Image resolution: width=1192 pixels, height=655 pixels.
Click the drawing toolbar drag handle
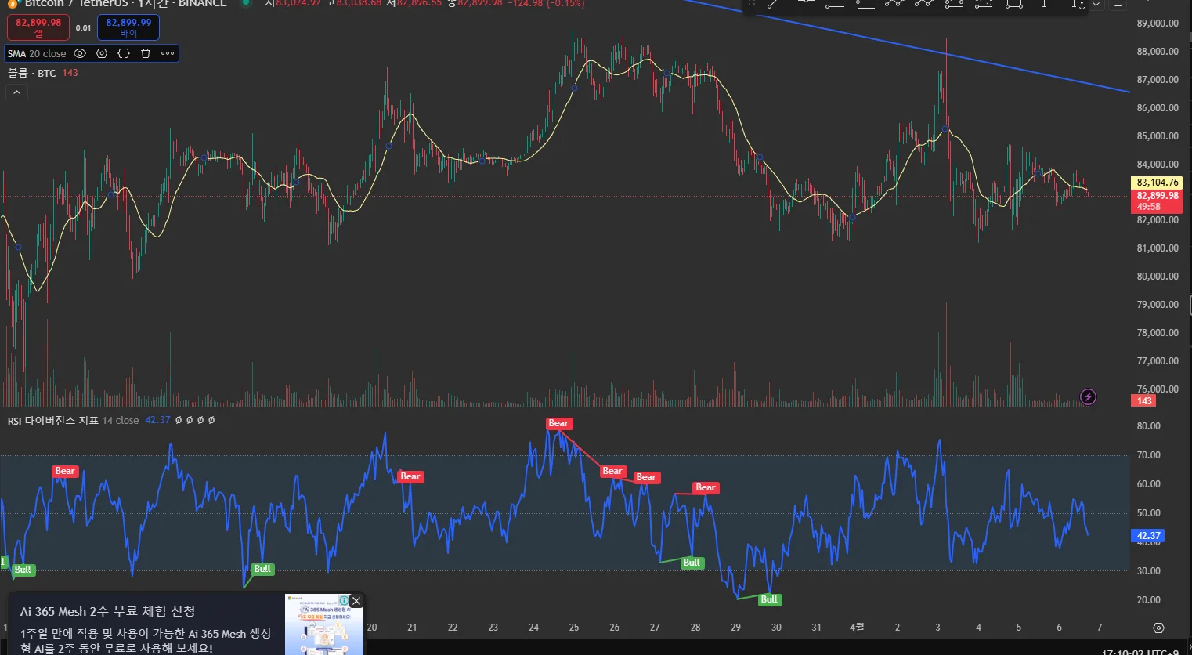(752, 3)
